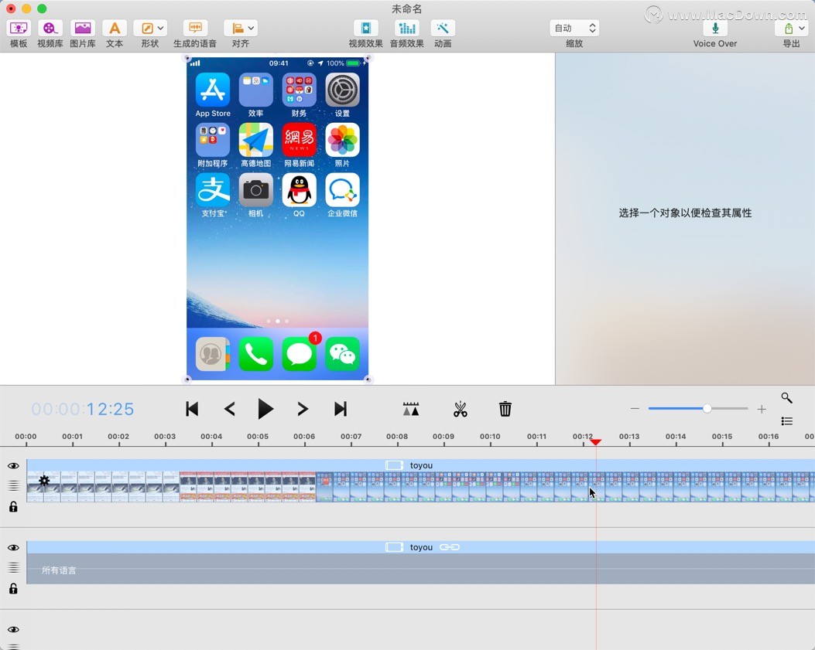This screenshot has width=815, height=650.
Task: Click the first video track reorder handle
Action: [13, 486]
